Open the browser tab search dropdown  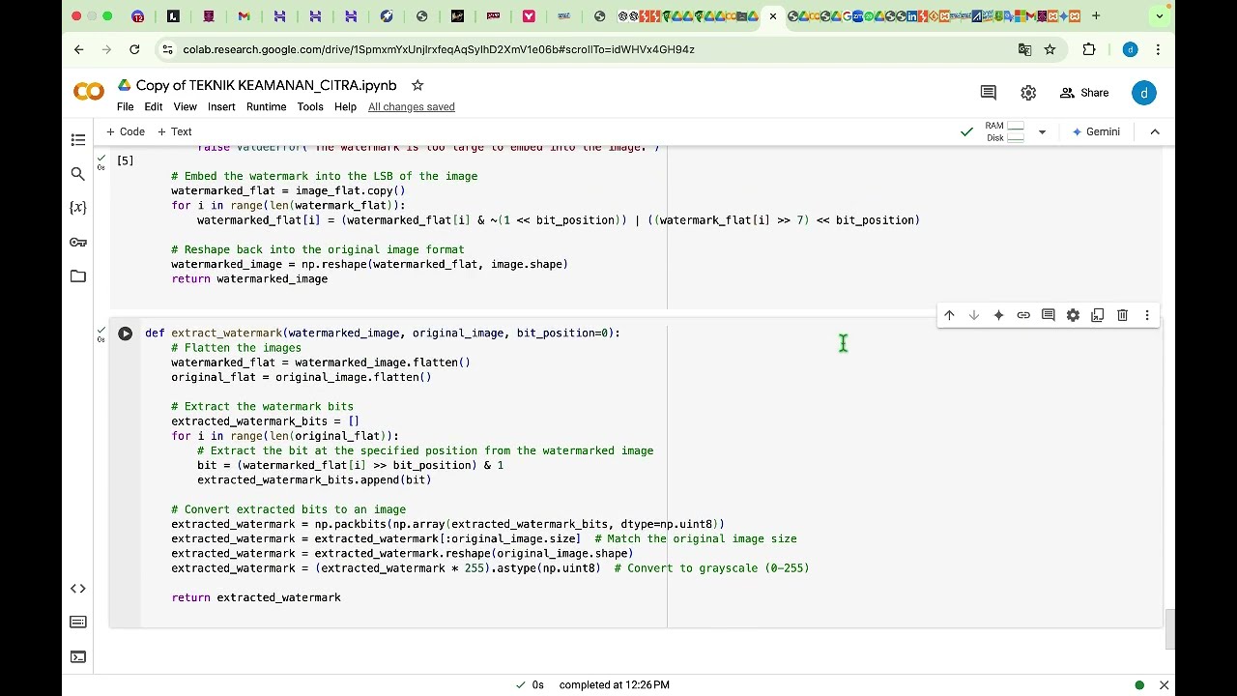click(1160, 15)
